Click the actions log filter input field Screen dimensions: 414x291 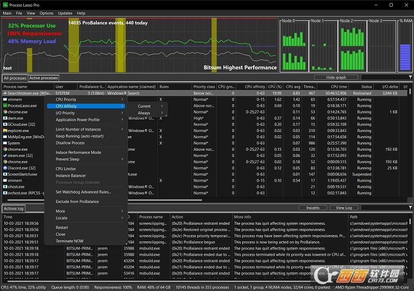385,208
